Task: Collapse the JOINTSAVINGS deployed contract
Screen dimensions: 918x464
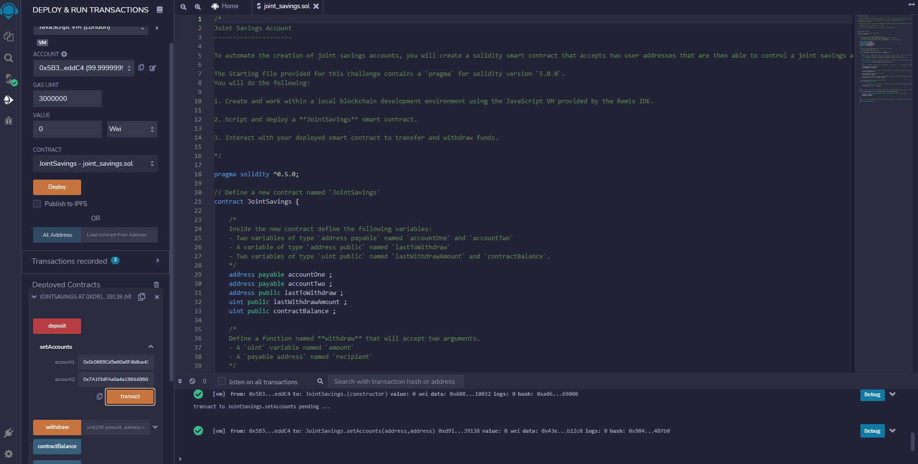Action: 34,297
